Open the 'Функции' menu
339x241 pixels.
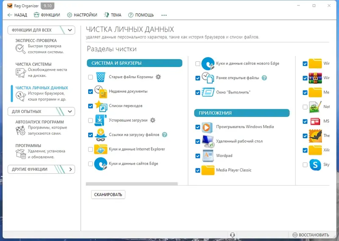pyautogui.click(x=47, y=15)
